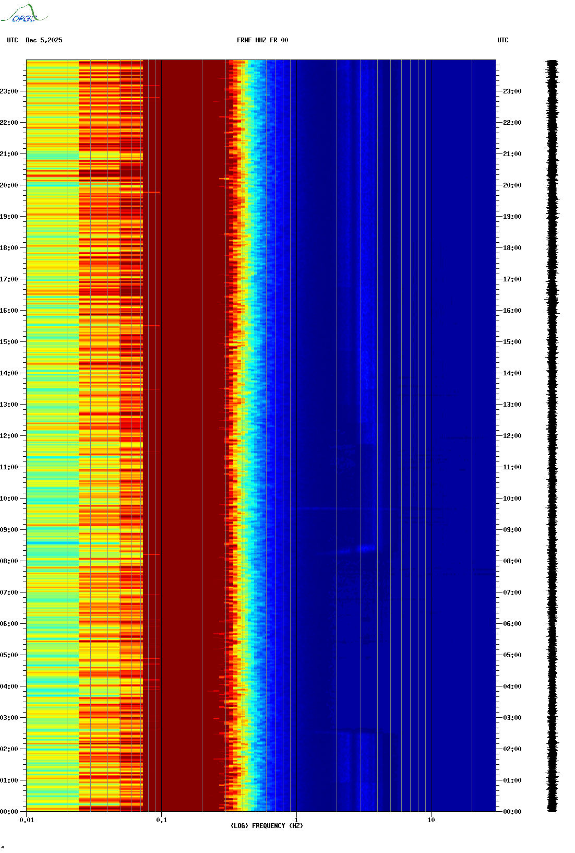The image size is (575, 853).
Task: Select the 23:00 tick on the left axis
Action: click(x=9, y=91)
